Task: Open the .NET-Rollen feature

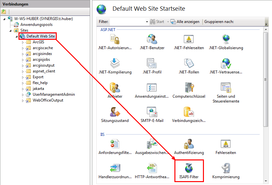Action: click(x=189, y=66)
